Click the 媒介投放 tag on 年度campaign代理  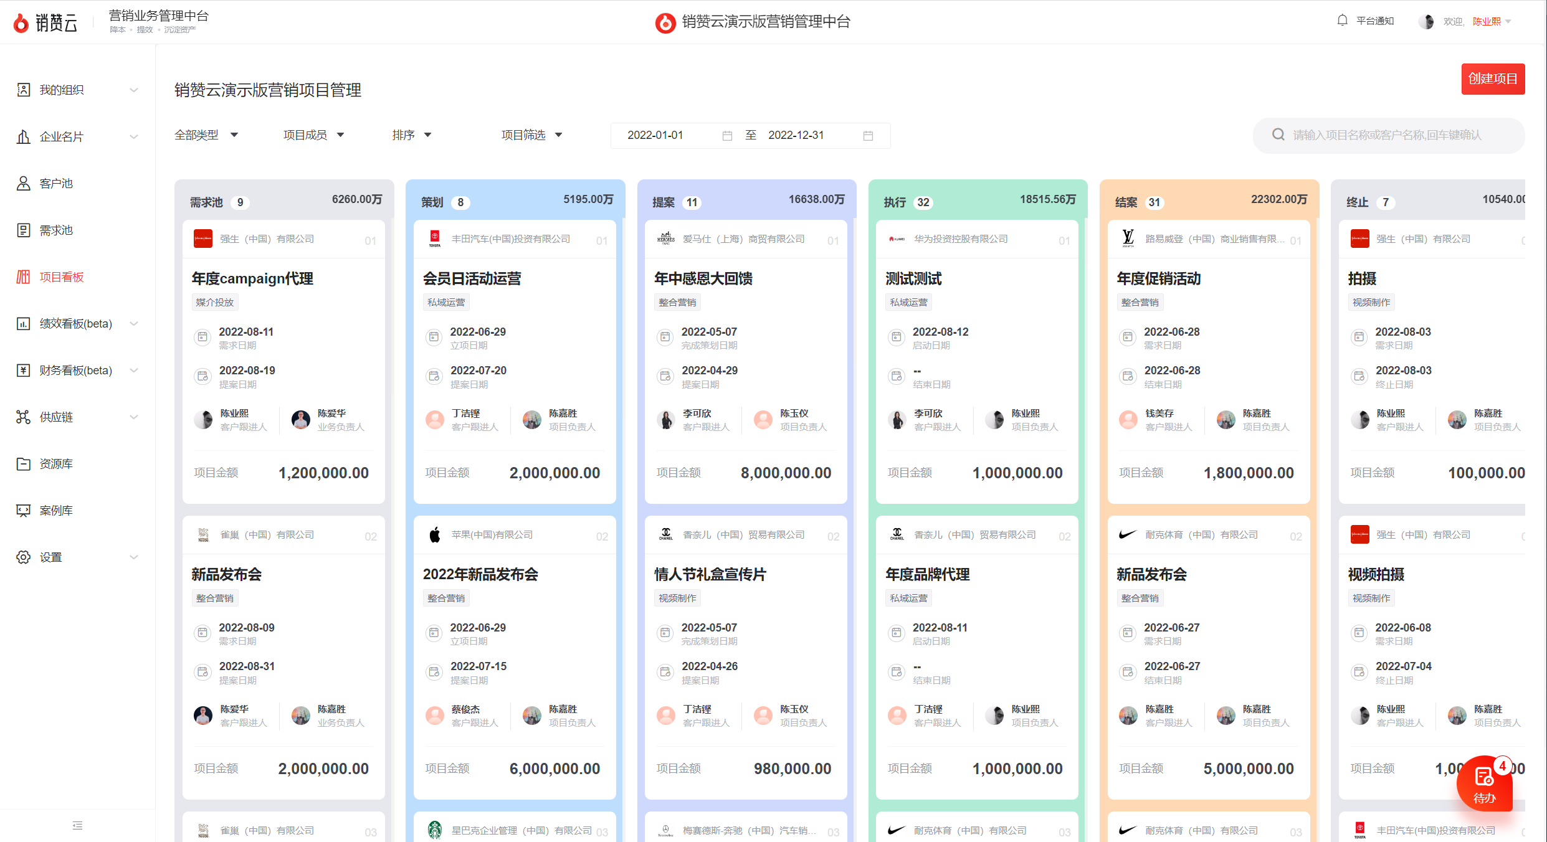click(x=215, y=302)
